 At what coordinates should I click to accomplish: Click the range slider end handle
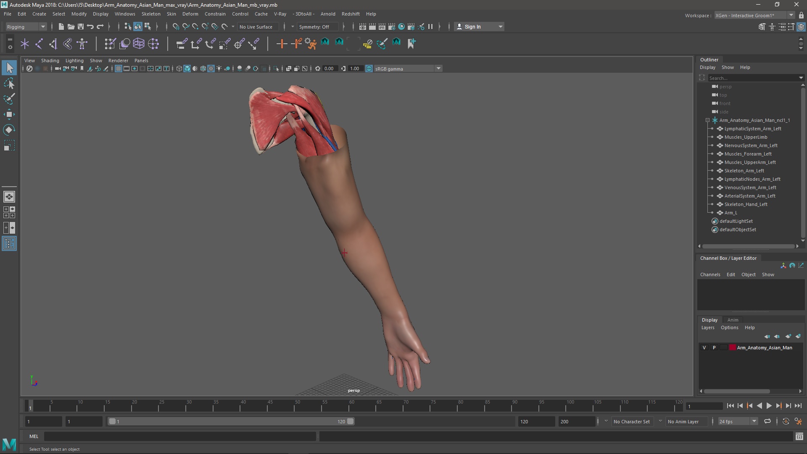click(350, 421)
